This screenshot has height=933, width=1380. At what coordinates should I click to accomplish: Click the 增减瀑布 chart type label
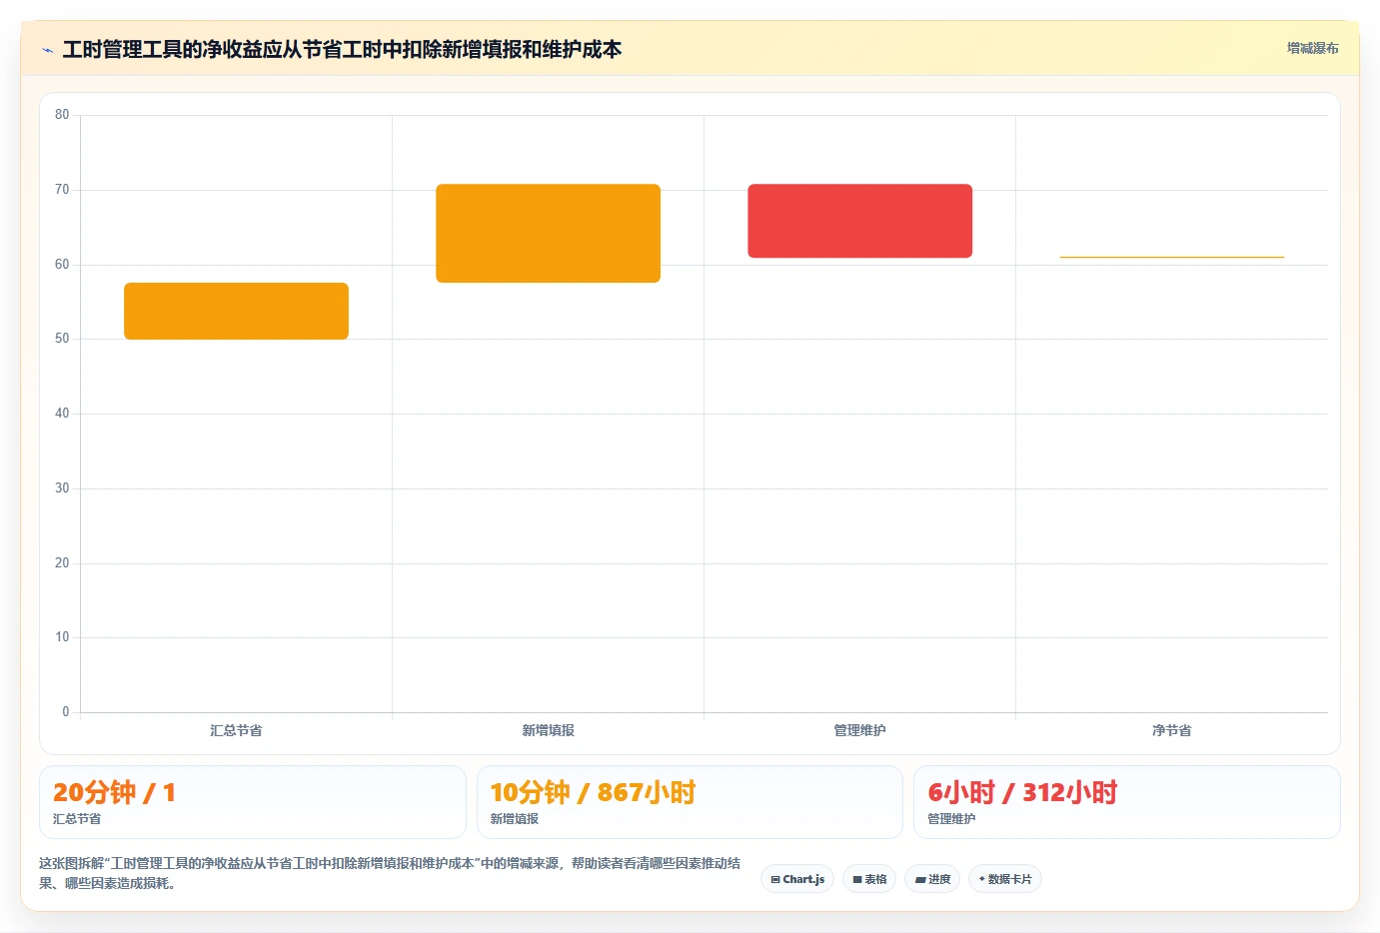(1312, 48)
